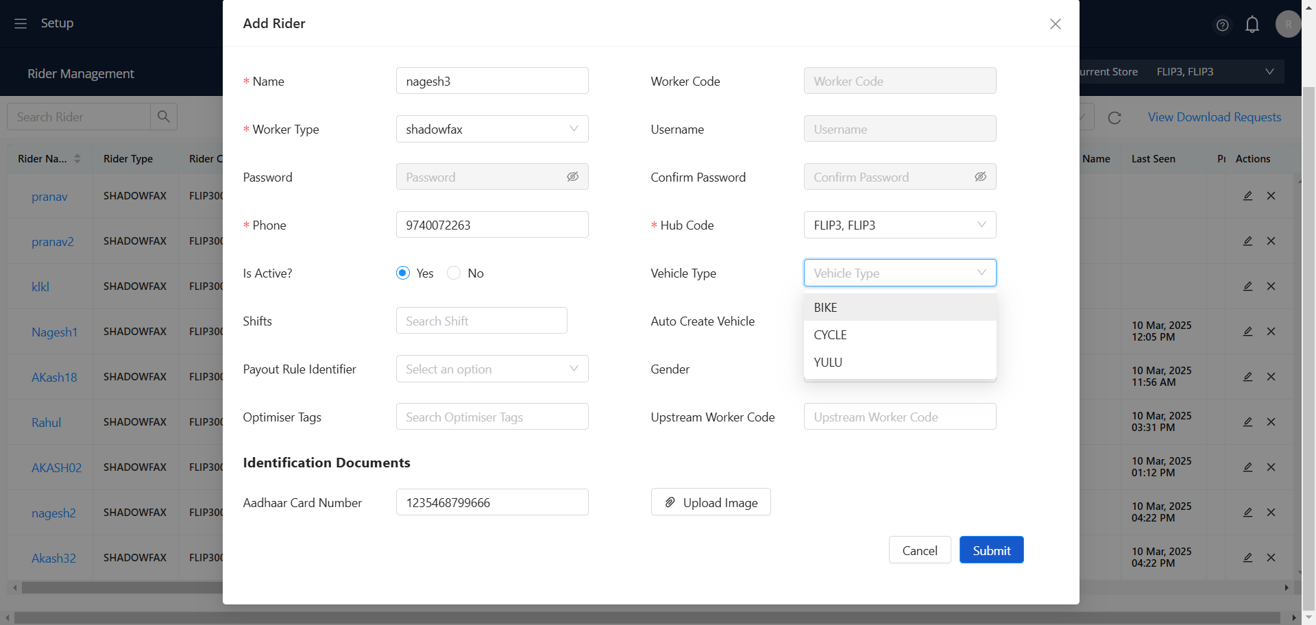Image resolution: width=1316 pixels, height=625 pixels.
Task: Click the Cancel button
Action: [920, 550]
